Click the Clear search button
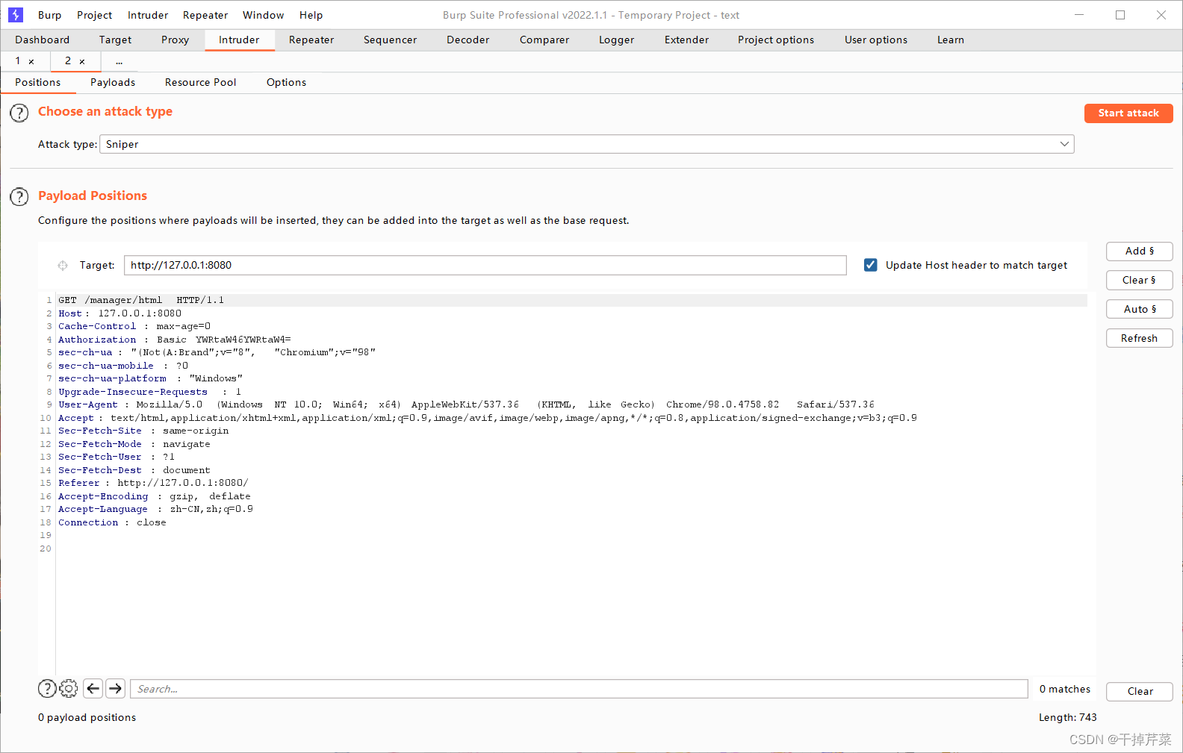 pos(1140,692)
